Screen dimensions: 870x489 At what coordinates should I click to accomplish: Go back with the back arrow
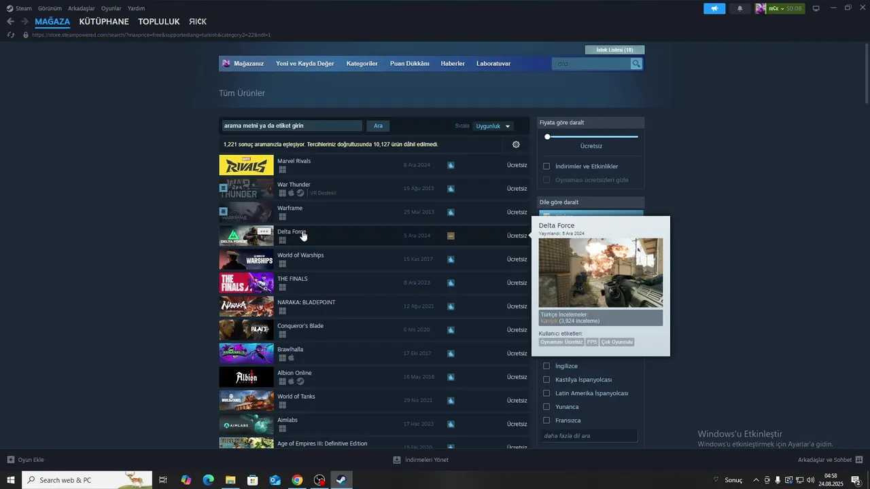(x=10, y=22)
